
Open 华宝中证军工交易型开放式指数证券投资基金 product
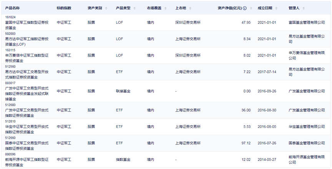coord(27,129)
